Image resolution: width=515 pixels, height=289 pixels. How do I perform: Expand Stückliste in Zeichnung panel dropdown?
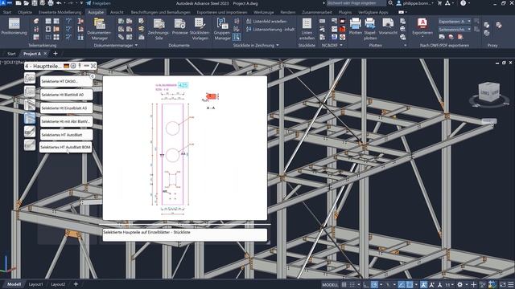(x=278, y=45)
